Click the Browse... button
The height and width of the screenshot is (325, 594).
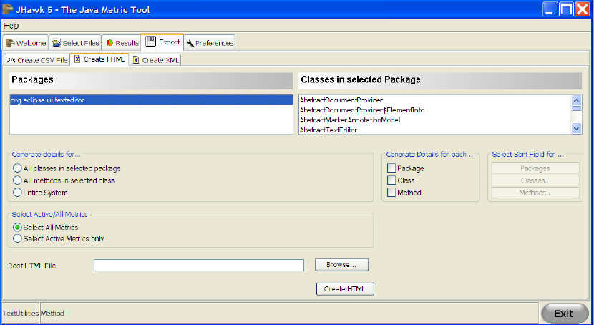click(341, 265)
